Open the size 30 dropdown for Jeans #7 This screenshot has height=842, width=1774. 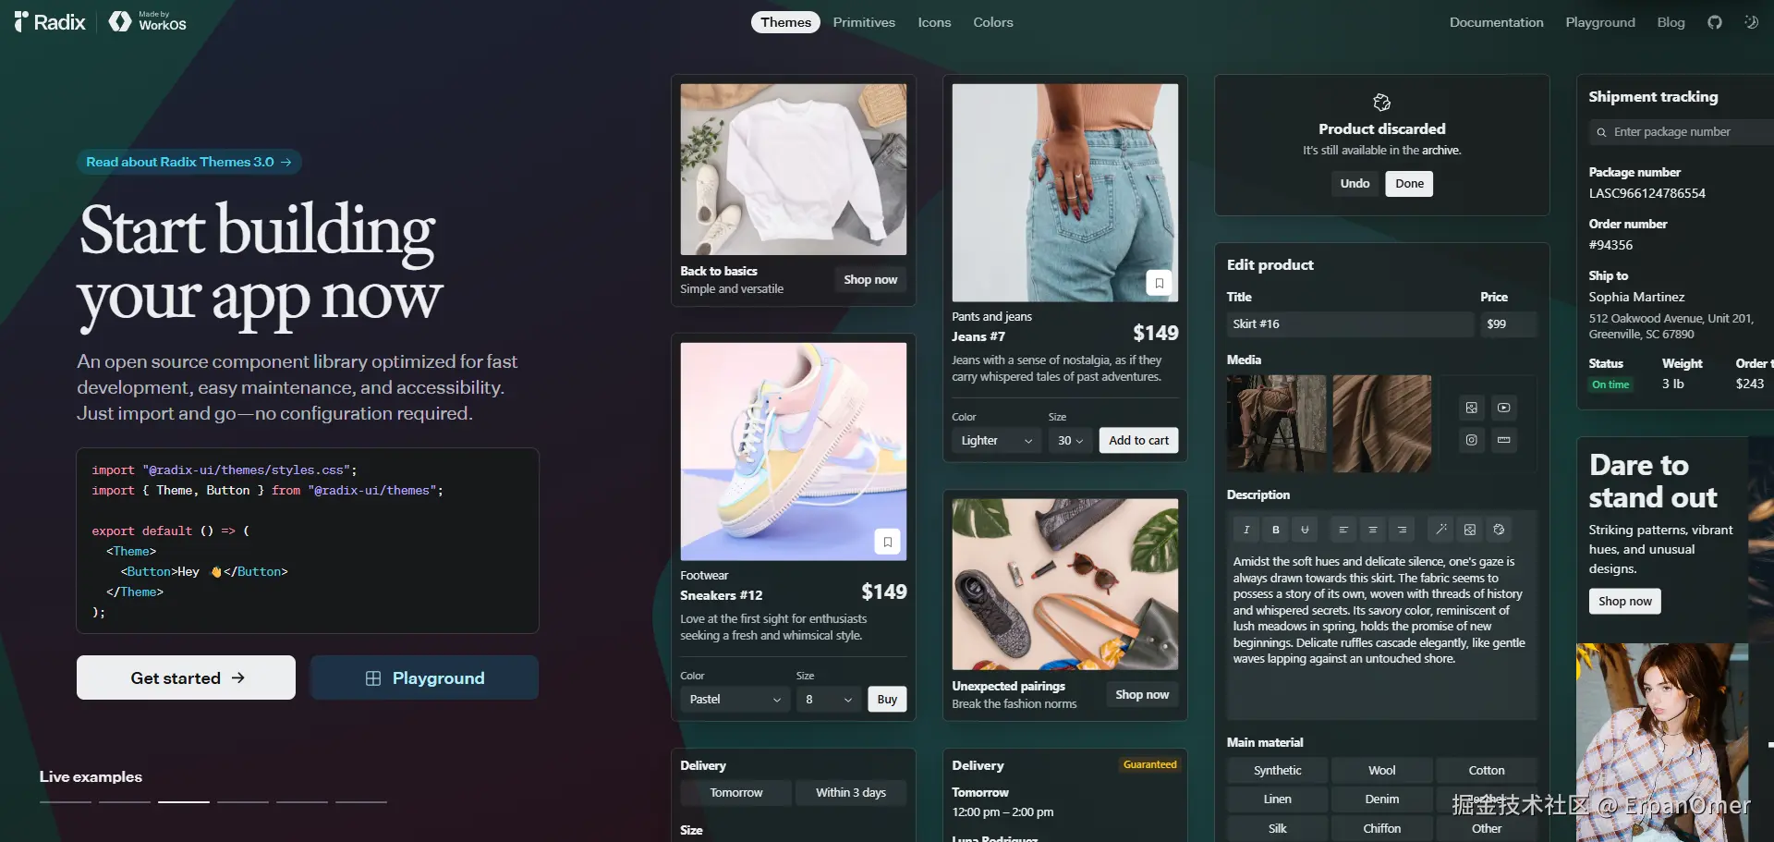[1070, 441]
